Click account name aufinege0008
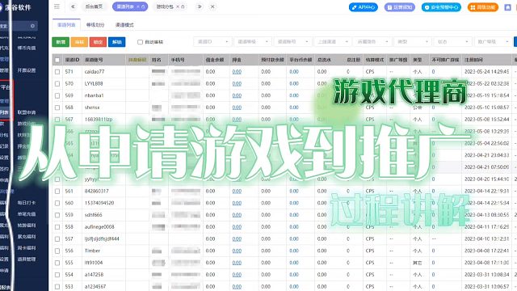Viewport: 517px width, 291px height. click(99, 227)
